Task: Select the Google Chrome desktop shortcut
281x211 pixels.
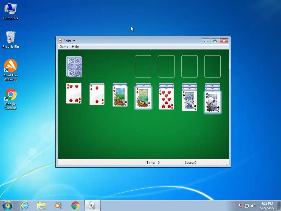Action: [x=11, y=99]
